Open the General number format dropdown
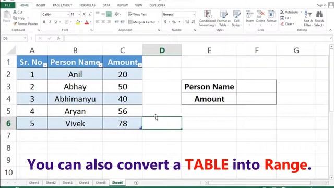This screenshot has width=334, height=188. (194, 14)
